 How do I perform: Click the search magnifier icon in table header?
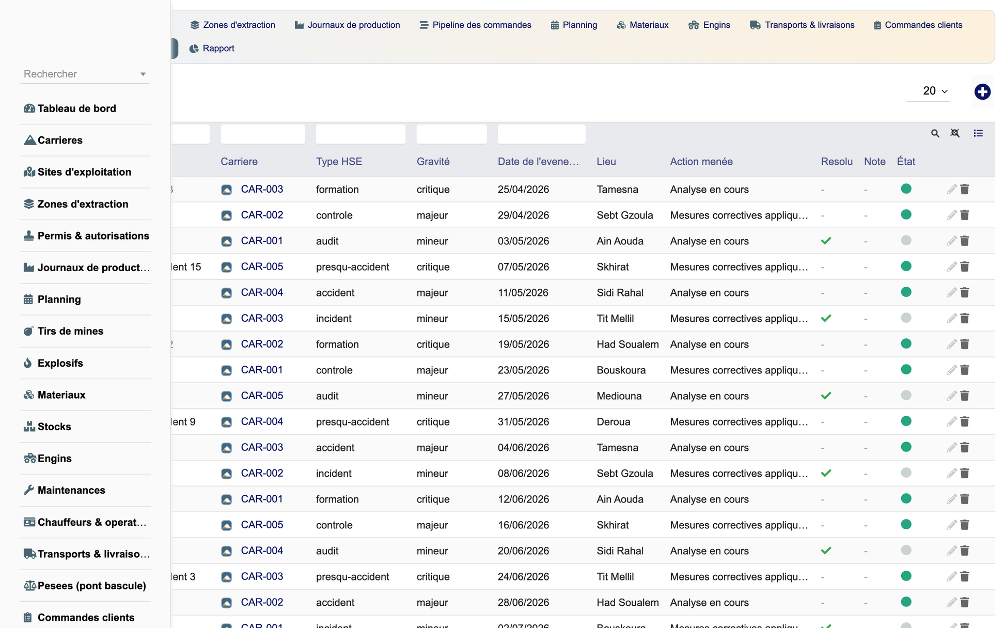[x=935, y=133]
